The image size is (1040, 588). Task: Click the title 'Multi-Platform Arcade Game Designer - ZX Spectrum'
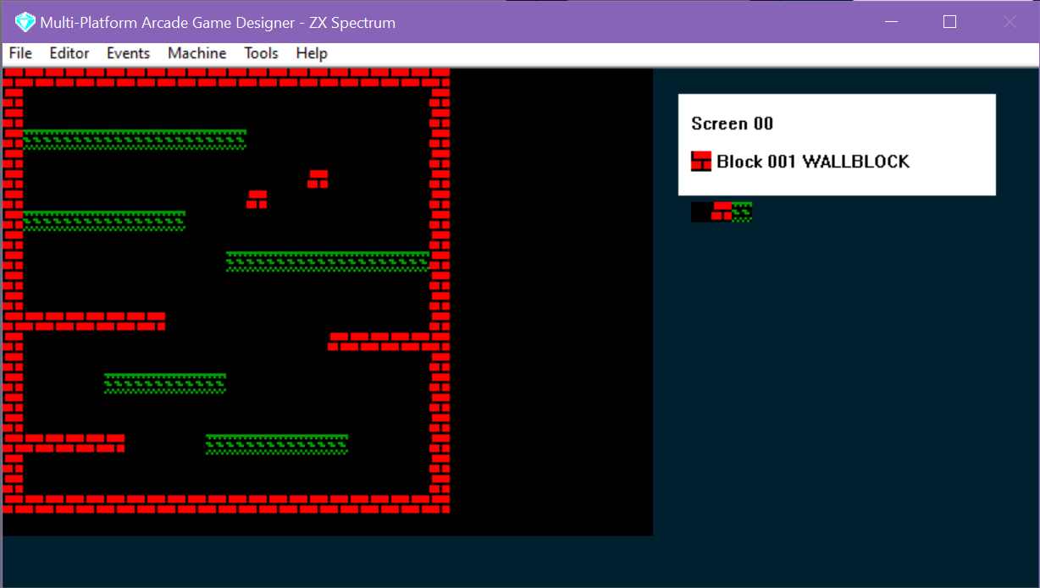[x=218, y=23]
